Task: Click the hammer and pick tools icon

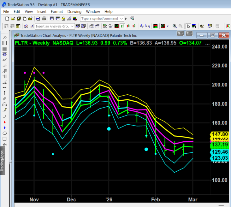Action: coord(202,26)
